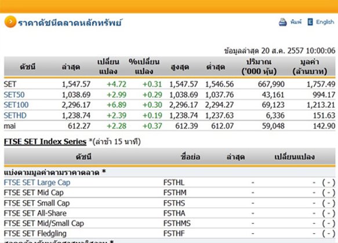Select SET50 volume 43,161
Image resolution: width=338 pixels, height=243 pixels.
(273, 95)
